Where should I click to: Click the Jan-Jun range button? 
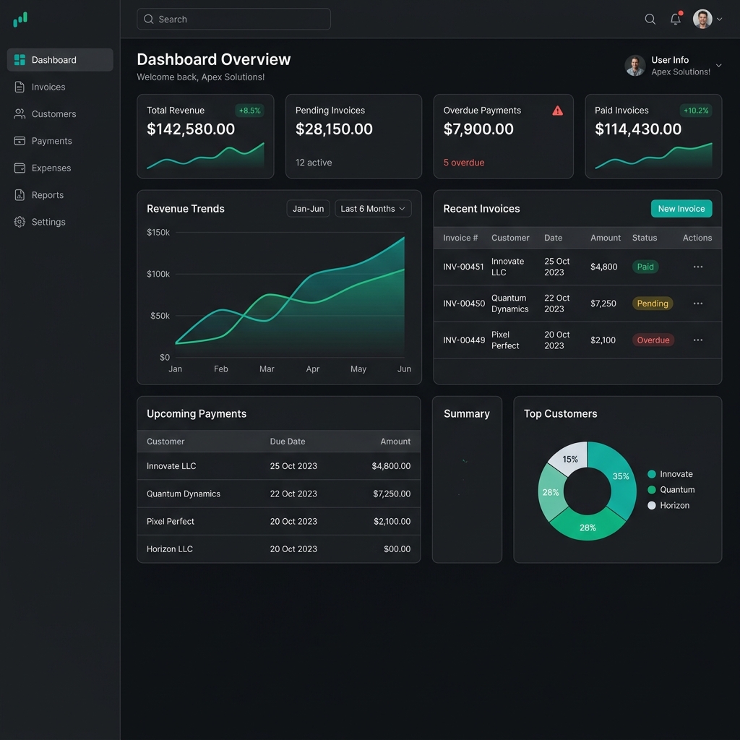click(308, 209)
